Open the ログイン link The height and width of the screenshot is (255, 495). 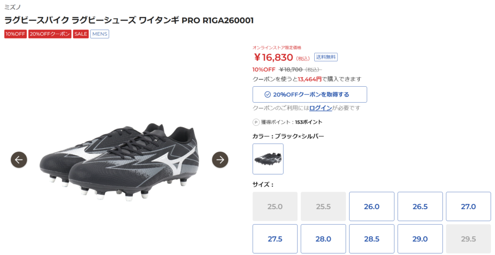click(x=320, y=108)
